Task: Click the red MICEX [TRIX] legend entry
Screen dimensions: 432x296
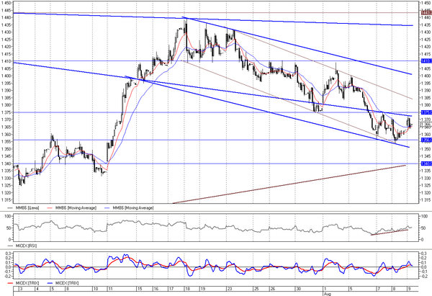Action: [24, 283]
